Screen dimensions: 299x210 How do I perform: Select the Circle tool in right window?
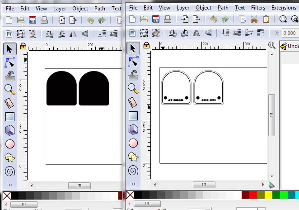133,143
